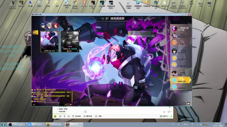Image resolution: width=227 pixels, height=127 pixels.
Task: Open the 应用中心 app center
Action: (164, 116)
